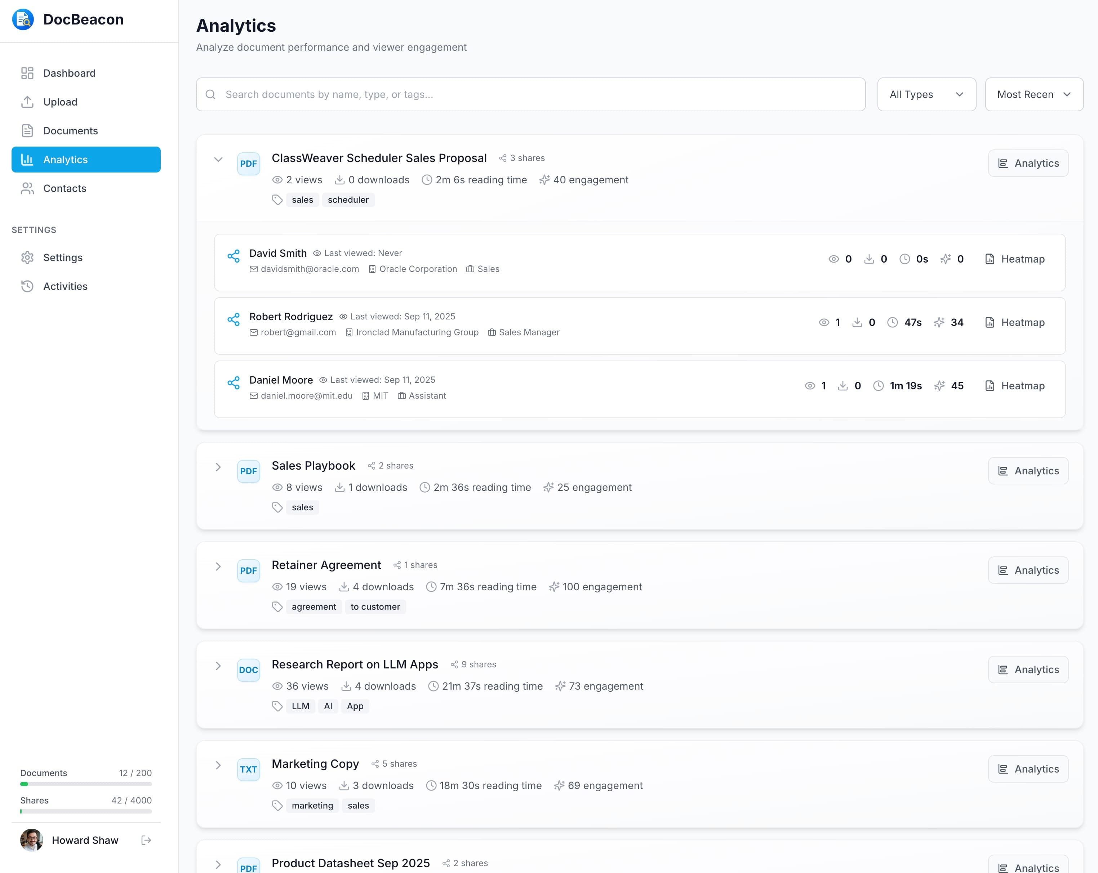1098x873 pixels.
Task: Click the DocBeacon logo icon
Action: tap(22, 19)
